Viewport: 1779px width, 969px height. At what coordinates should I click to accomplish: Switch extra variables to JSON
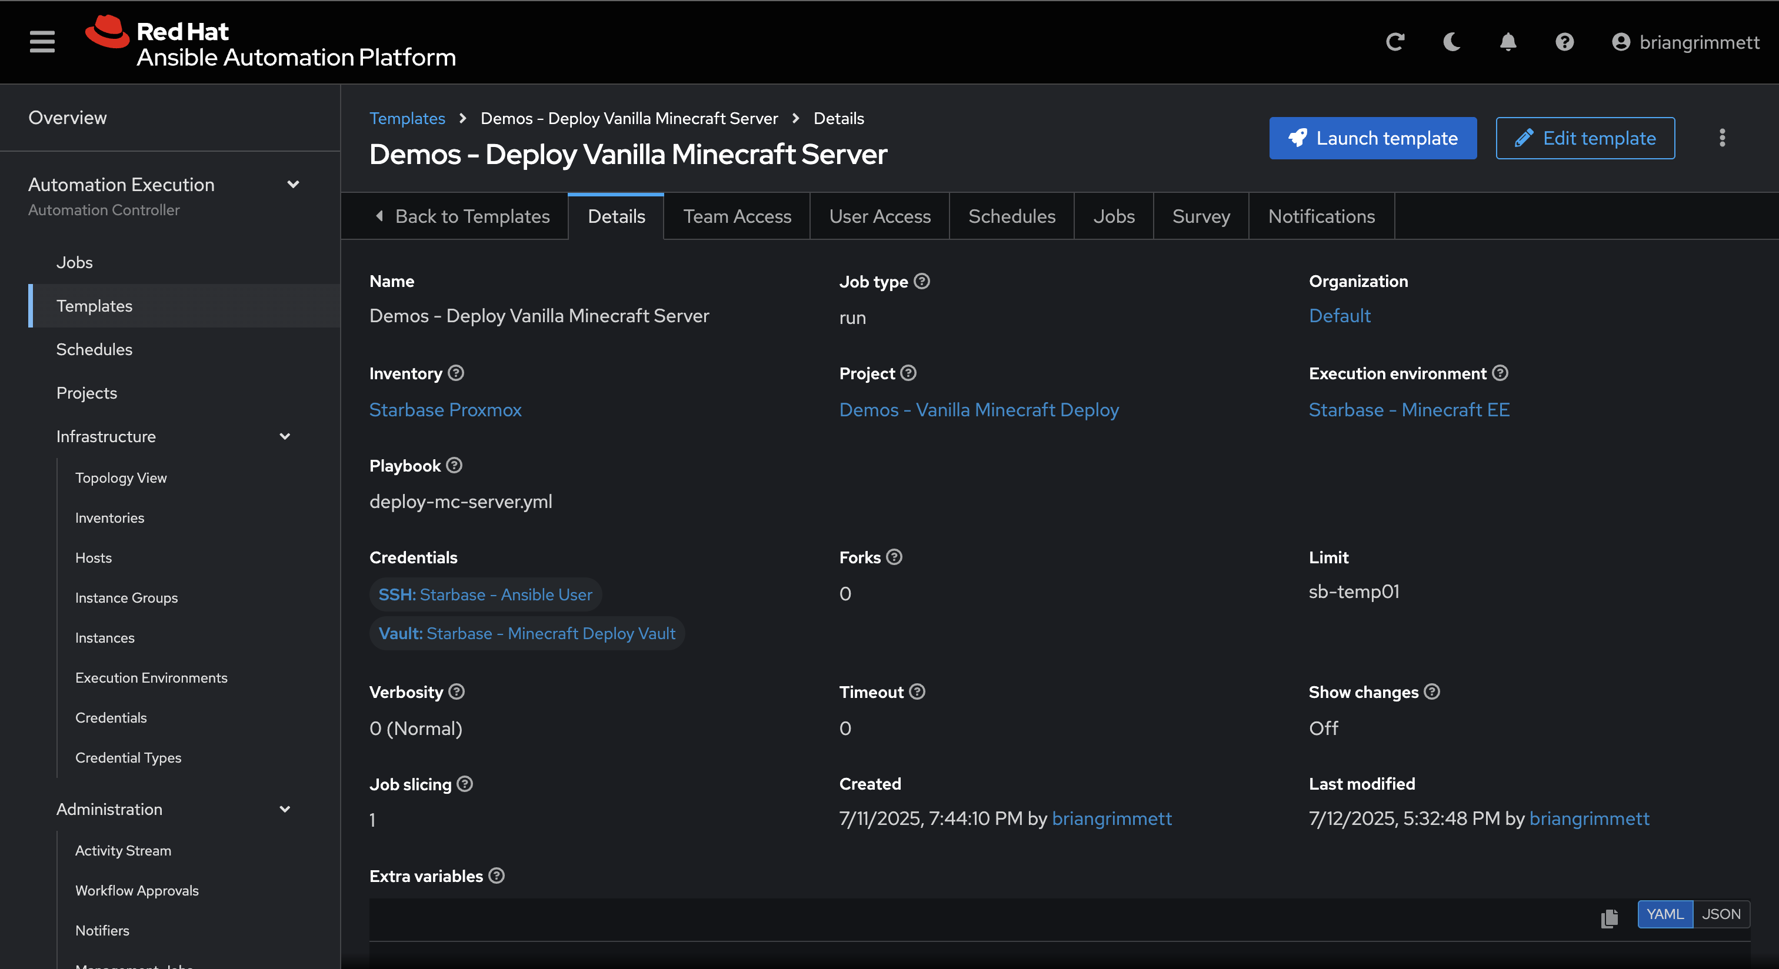pyautogui.click(x=1721, y=914)
